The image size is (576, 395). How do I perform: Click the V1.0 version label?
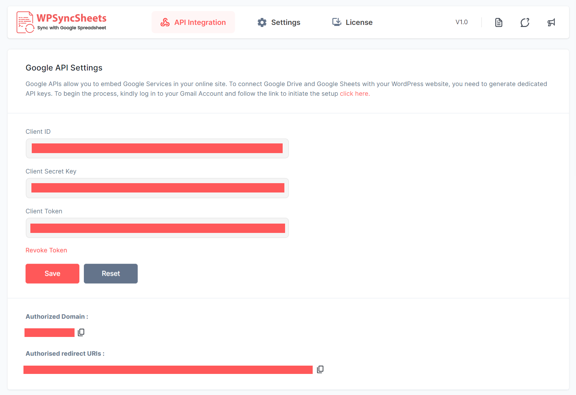pyautogui.click(x=461, y=22)
